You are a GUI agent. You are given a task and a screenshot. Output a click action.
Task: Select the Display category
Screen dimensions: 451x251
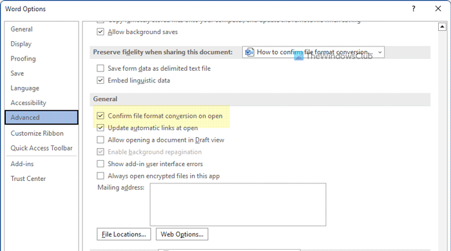tap(41, 44)
